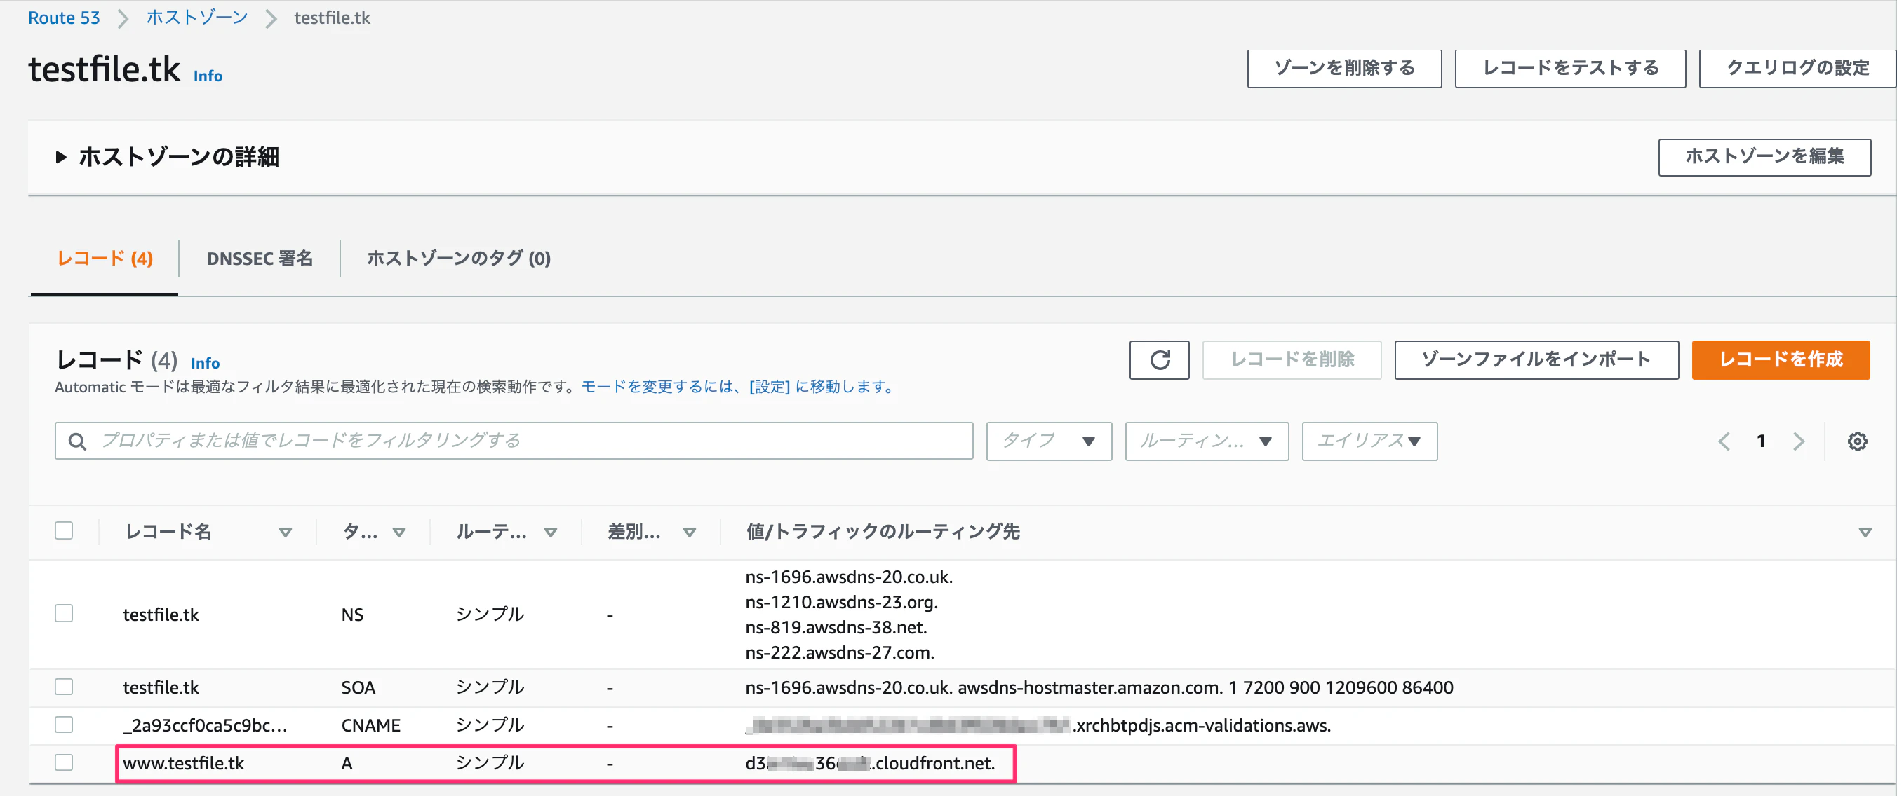Click クエリログの設定 button
This screenshot has height=796, width=1904.
1797,68
